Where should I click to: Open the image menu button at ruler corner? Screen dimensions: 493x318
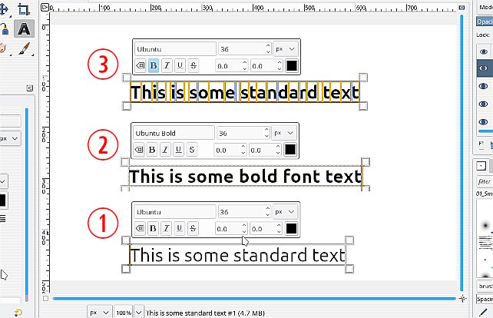coord(45,7)
